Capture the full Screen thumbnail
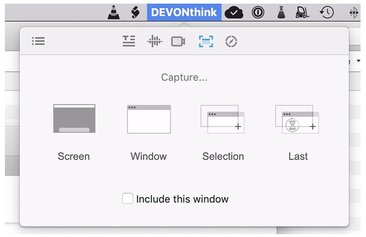 click(x=74, y=118)
